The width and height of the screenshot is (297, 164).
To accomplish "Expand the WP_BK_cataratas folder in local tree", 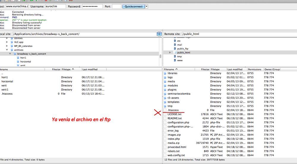I will click(x=7, y=46).
